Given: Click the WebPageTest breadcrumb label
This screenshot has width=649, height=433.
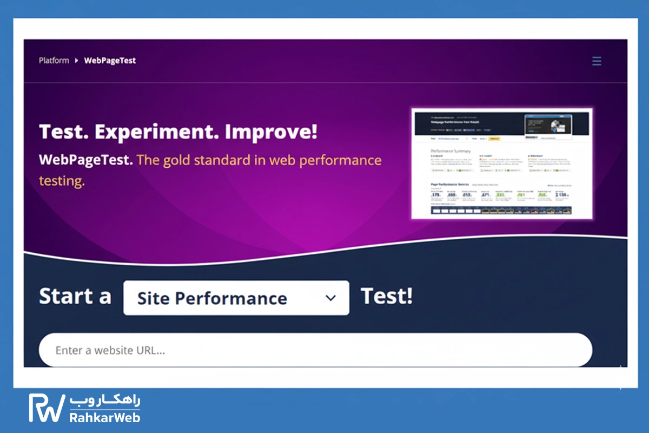Looking at the screenshot, I should (x=110, y=61).
